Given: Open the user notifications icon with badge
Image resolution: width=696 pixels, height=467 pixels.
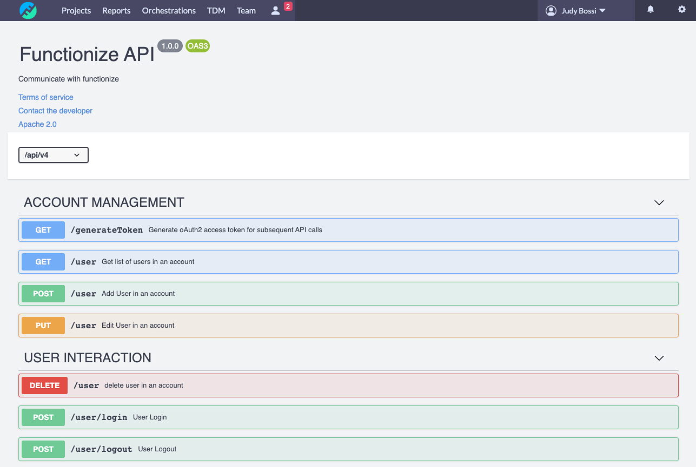Looking at the screenshot, I should click(276, 10).
